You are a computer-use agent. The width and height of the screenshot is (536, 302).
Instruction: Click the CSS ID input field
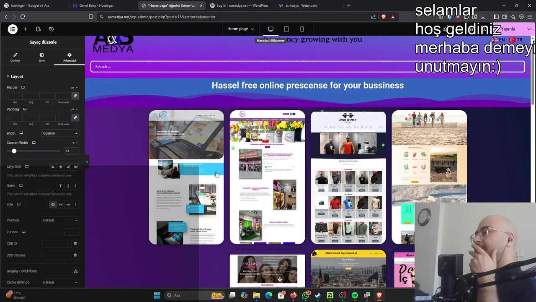click(57, 243)
